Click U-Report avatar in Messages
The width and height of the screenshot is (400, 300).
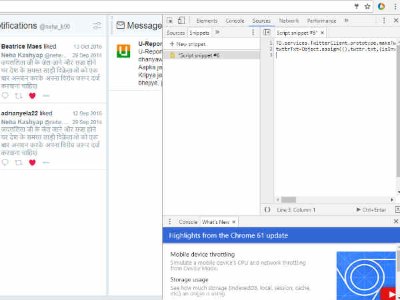point(123,51)
